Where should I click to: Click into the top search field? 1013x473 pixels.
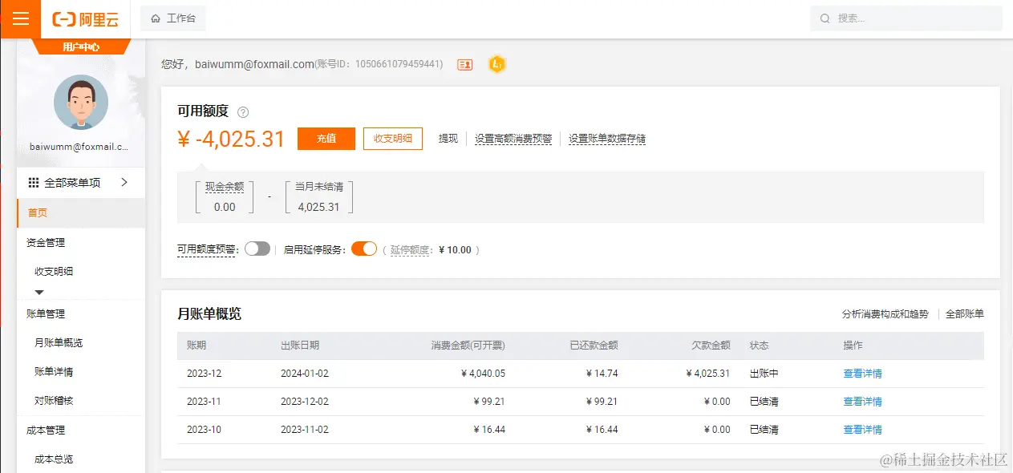coord(906,18)
